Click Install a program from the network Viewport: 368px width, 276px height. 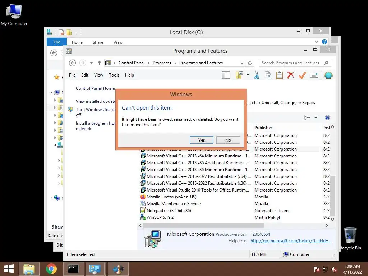[96, 126]
